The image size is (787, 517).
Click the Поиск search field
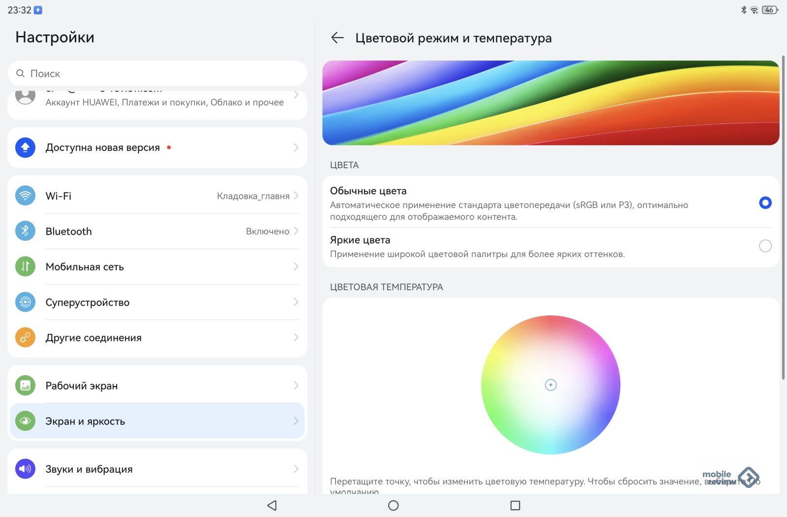point(157,74)
